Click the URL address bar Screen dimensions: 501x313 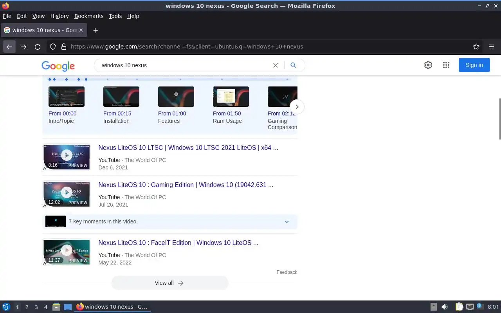click(x=264, y=47)
